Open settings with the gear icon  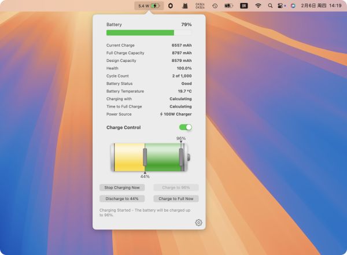[199, 223]
